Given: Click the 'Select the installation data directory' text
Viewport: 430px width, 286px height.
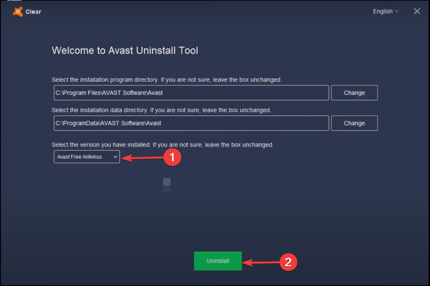Looking at the screenshot, I should point(100,110).
